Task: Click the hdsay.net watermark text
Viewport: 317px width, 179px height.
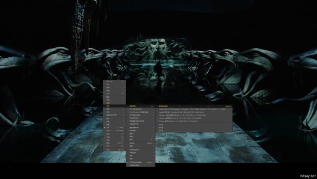Action: (x=307, y=176)
